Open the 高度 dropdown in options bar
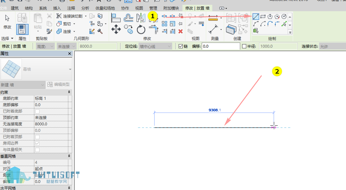The height and width of the screenshot is (190, 346). [45, 46]
